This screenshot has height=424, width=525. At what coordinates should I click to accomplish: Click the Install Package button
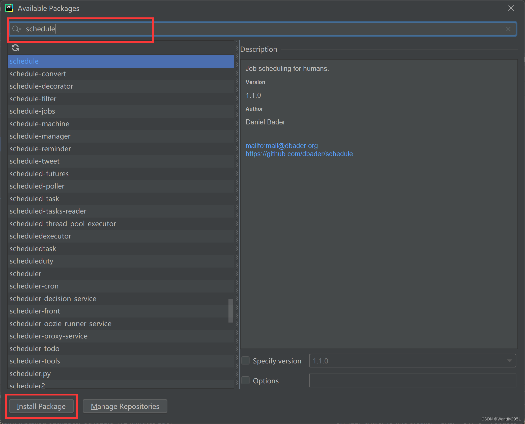coord(41,406)
